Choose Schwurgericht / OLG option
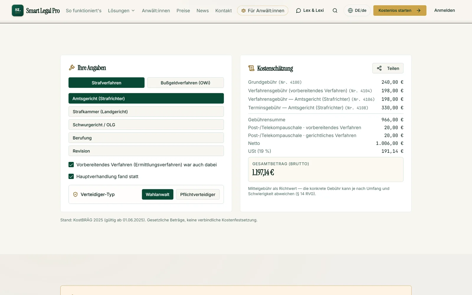Image resolution: width=472 pixels, height=295 pixels. (146, 124)
